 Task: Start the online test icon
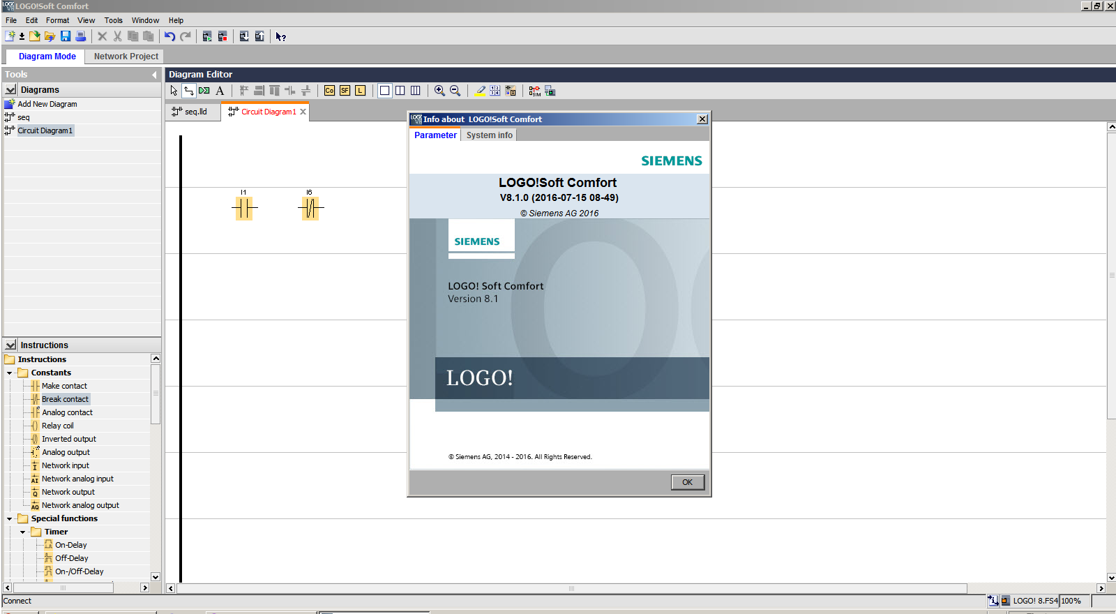(550, 91)
